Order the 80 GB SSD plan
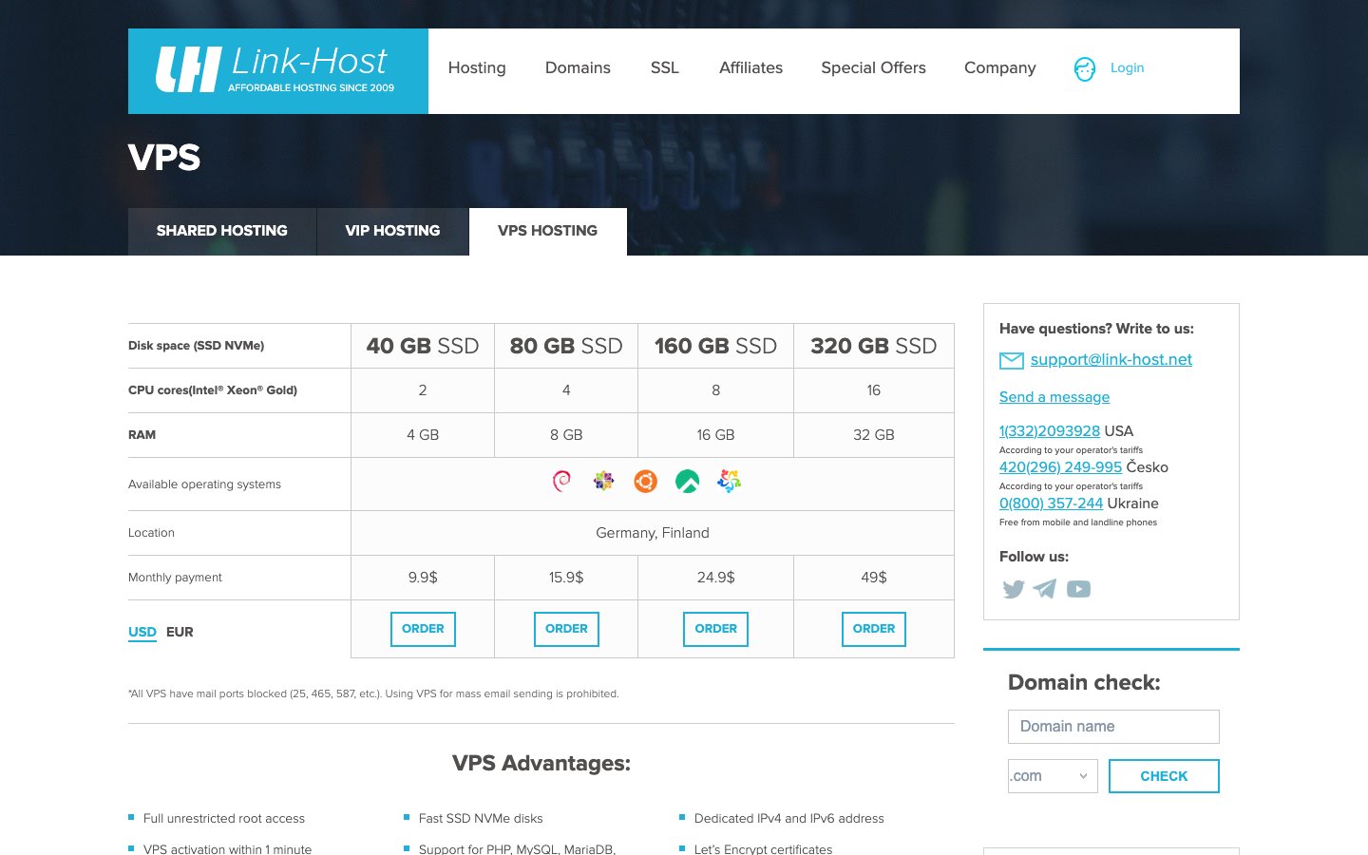1368x855 pixels. [566, 629]
